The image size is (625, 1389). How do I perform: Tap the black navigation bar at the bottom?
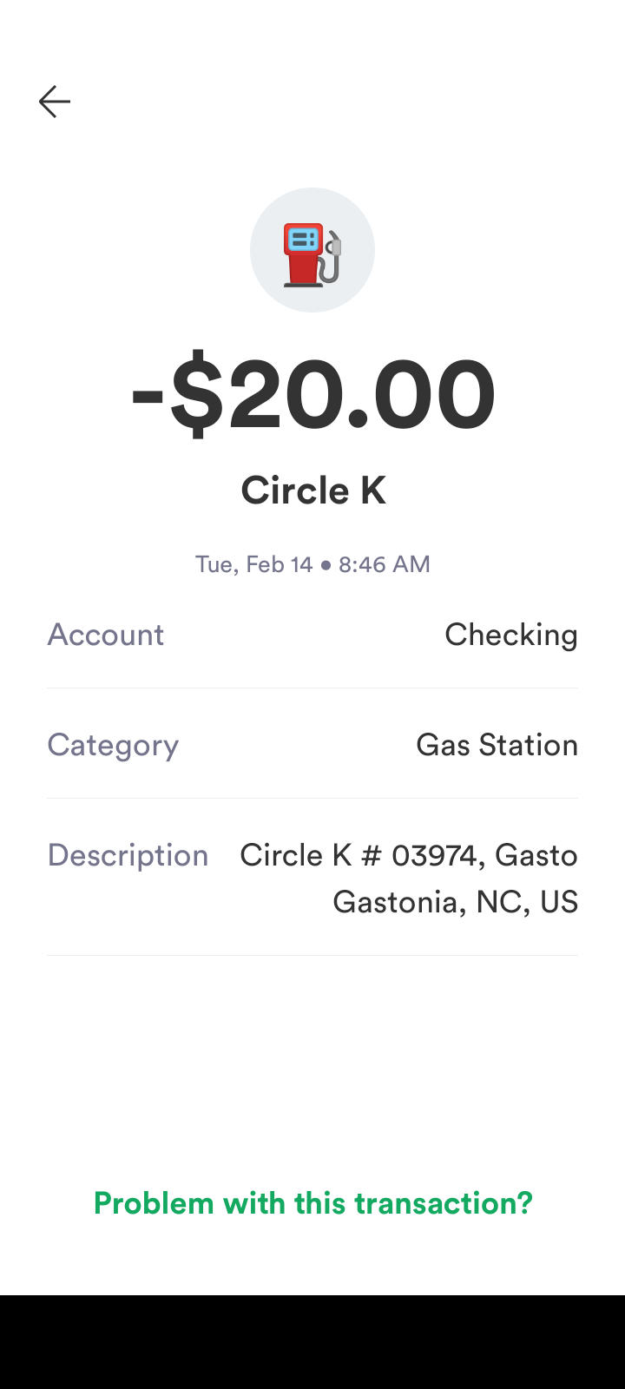[x=312, y=1342]
